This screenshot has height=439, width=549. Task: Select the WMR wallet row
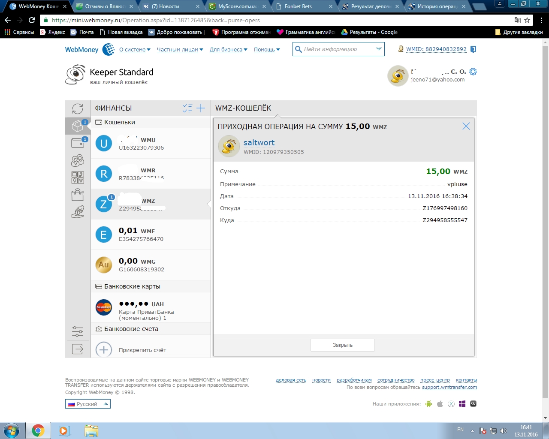point(151,174)
